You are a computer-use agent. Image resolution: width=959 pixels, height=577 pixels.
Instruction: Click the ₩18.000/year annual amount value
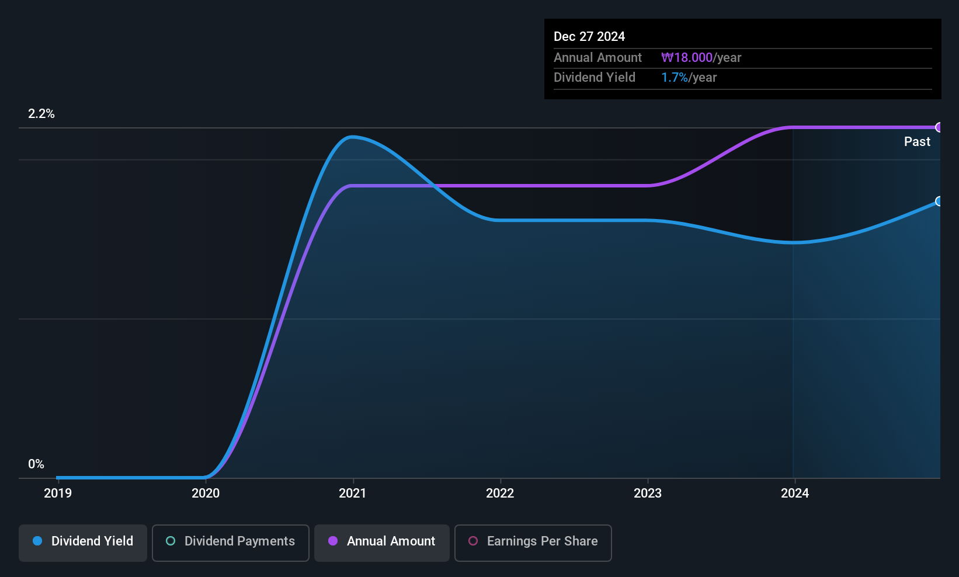coord(701,58)
